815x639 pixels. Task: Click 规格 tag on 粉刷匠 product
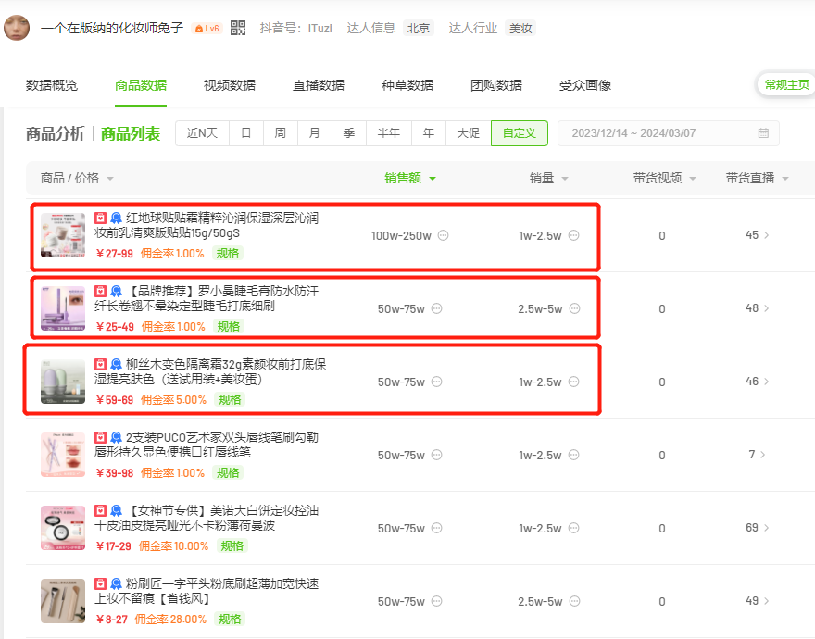pyautogui.click(x=230, y=620)
